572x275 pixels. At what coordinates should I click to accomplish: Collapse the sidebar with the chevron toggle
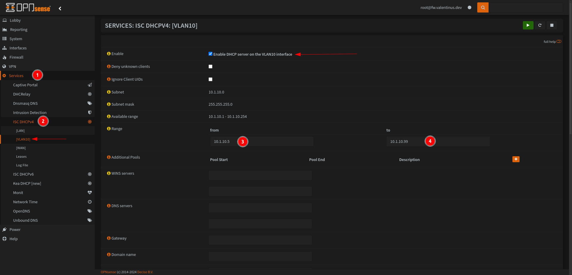pyautogui.click(x=60, y=8)
